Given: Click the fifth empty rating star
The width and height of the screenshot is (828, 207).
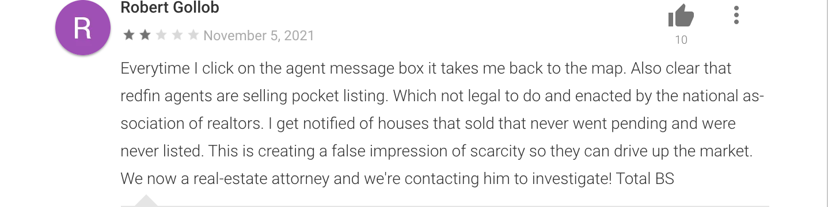Looking at the screenshot, I should click(x=193, y=36).
